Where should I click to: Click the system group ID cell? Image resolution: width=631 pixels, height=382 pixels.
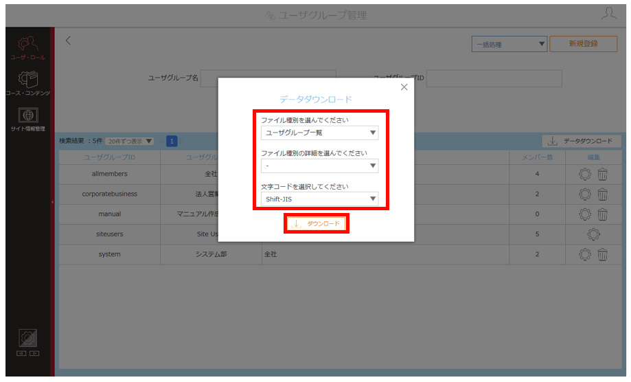coord(109,254)
